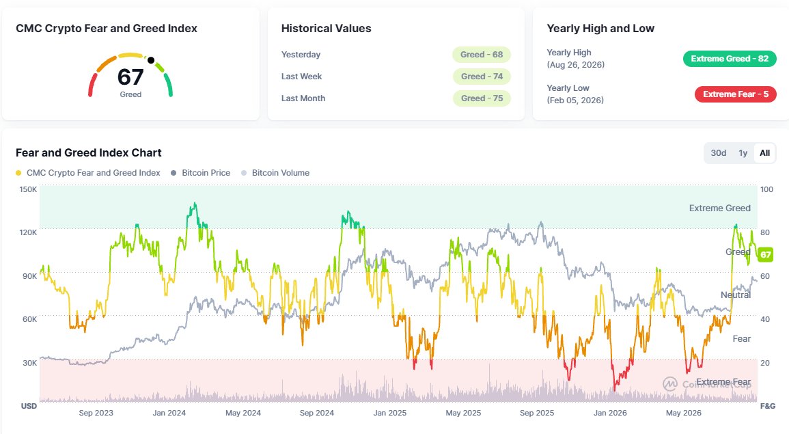This screenshot has width=789, height=434.
Task: Click the 30K price axis label
Action: (x=29, y=363)
